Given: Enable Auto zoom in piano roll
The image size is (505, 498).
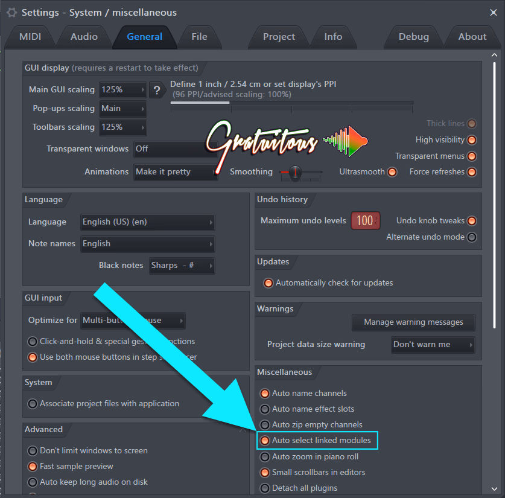Looking at the screenshot, I should [264, 457].
